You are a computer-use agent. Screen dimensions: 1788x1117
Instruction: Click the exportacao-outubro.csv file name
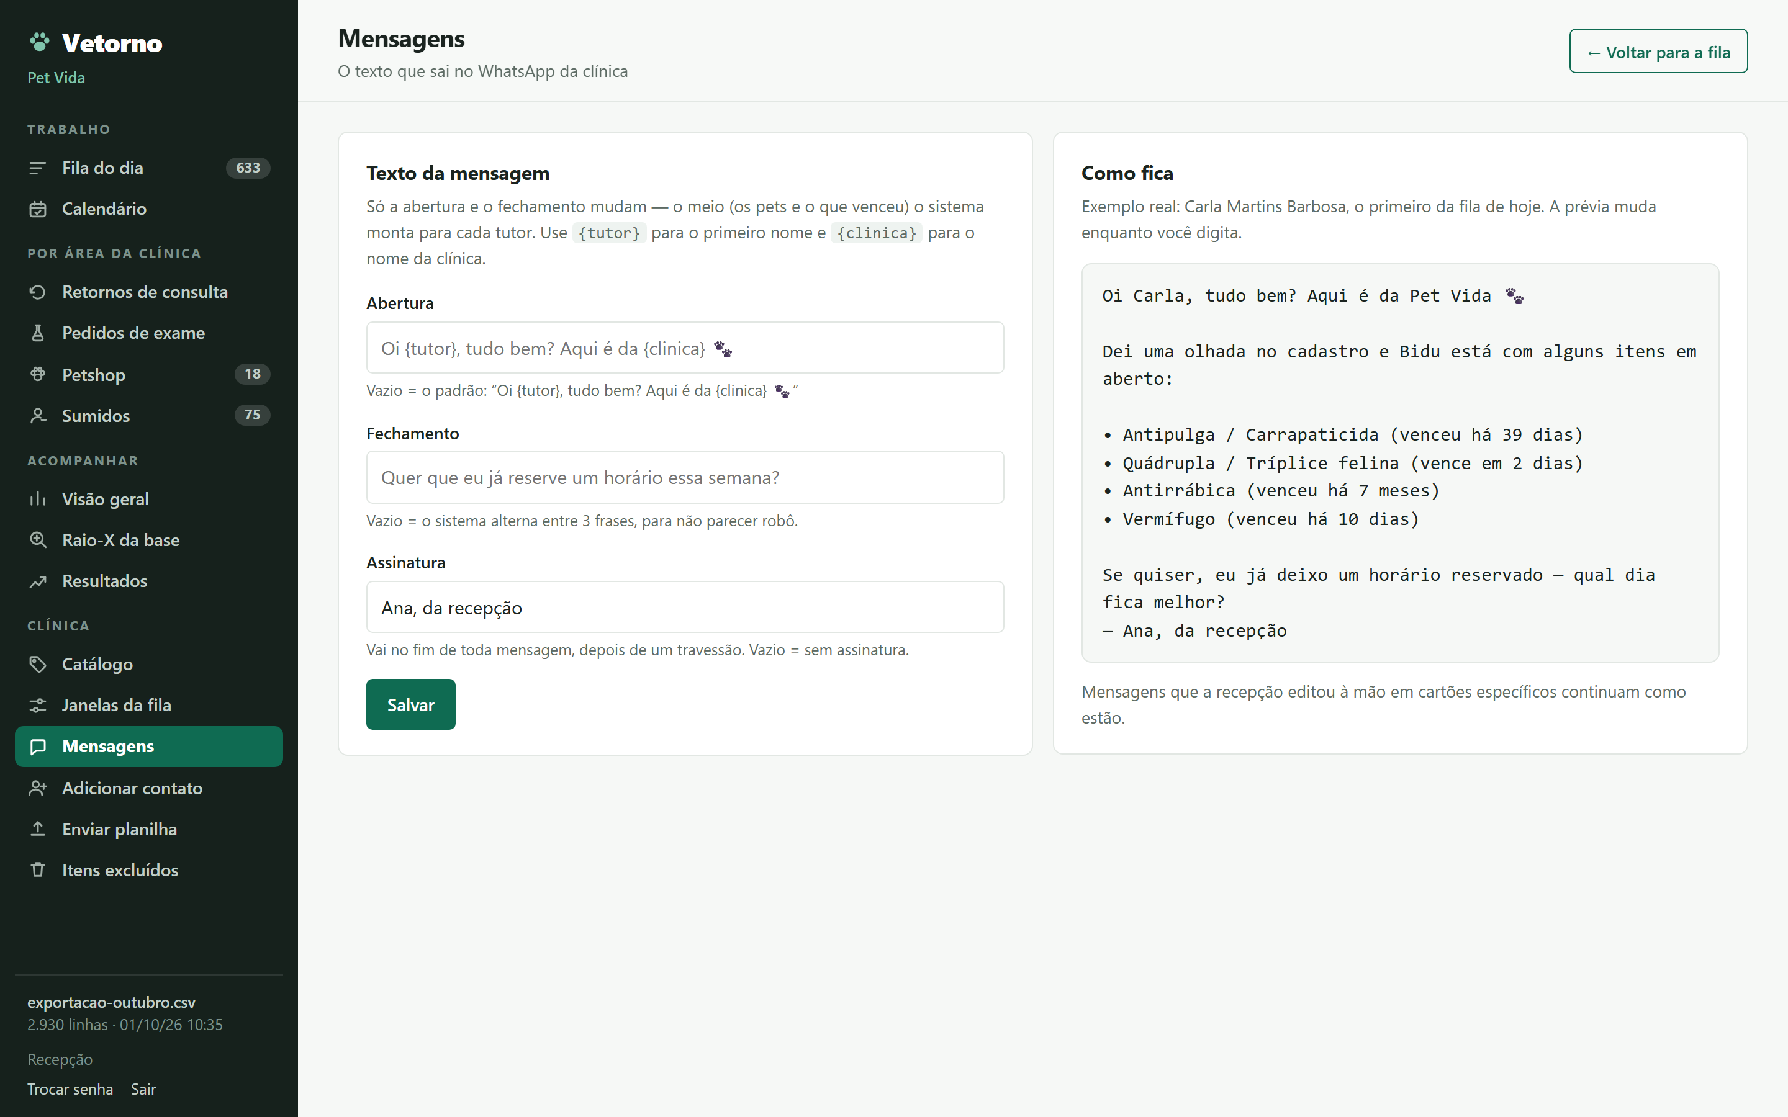[x=112, y=1002]
